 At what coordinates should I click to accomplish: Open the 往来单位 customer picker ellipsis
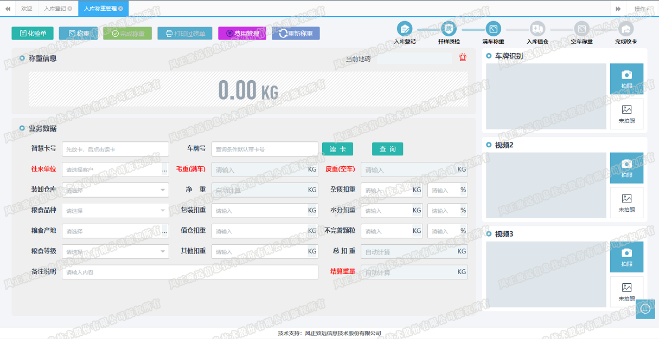(x=164, y=170)
